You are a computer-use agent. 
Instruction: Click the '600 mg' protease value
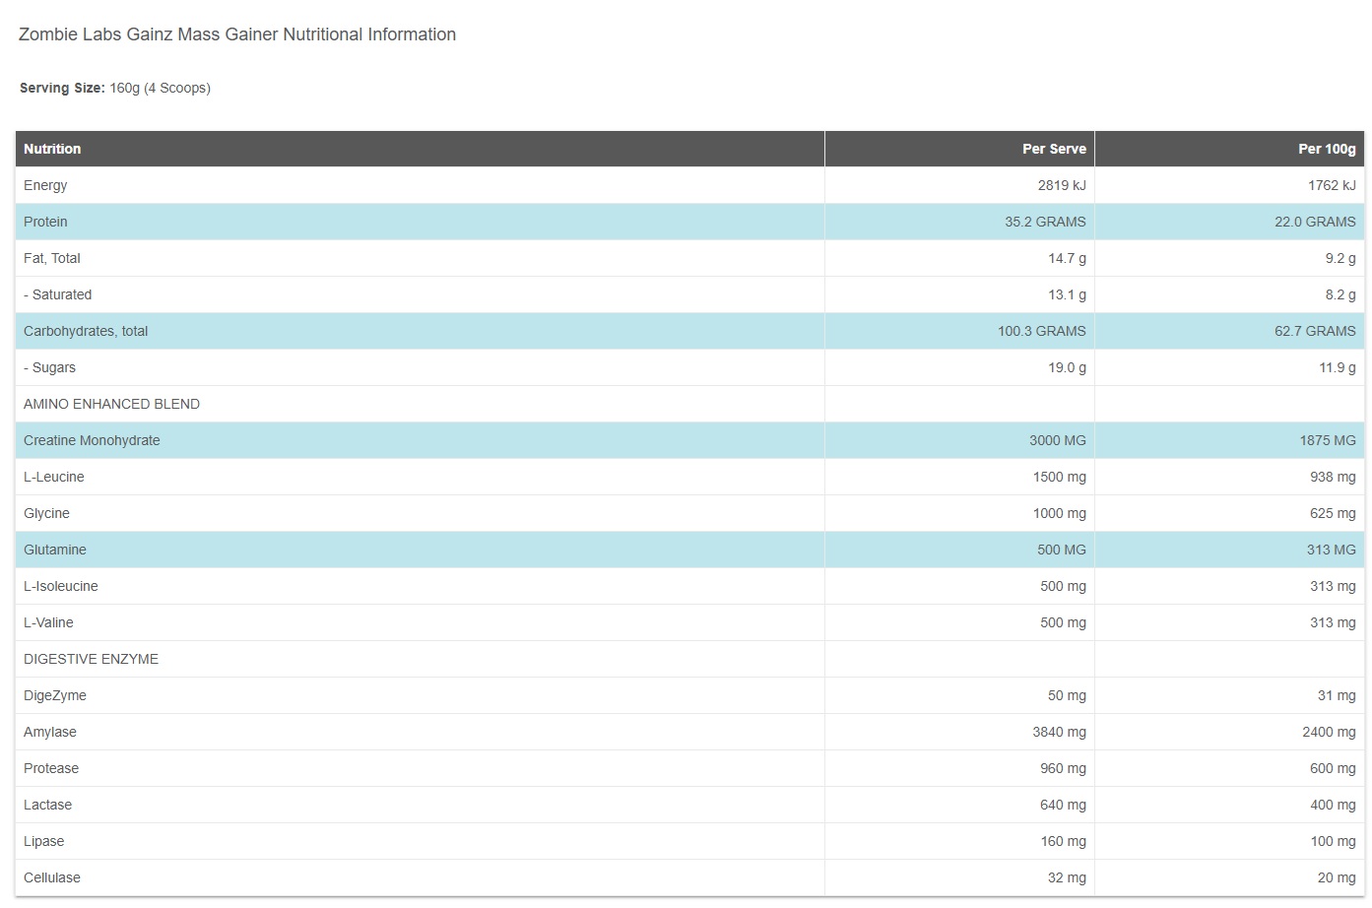point(1333,768)
